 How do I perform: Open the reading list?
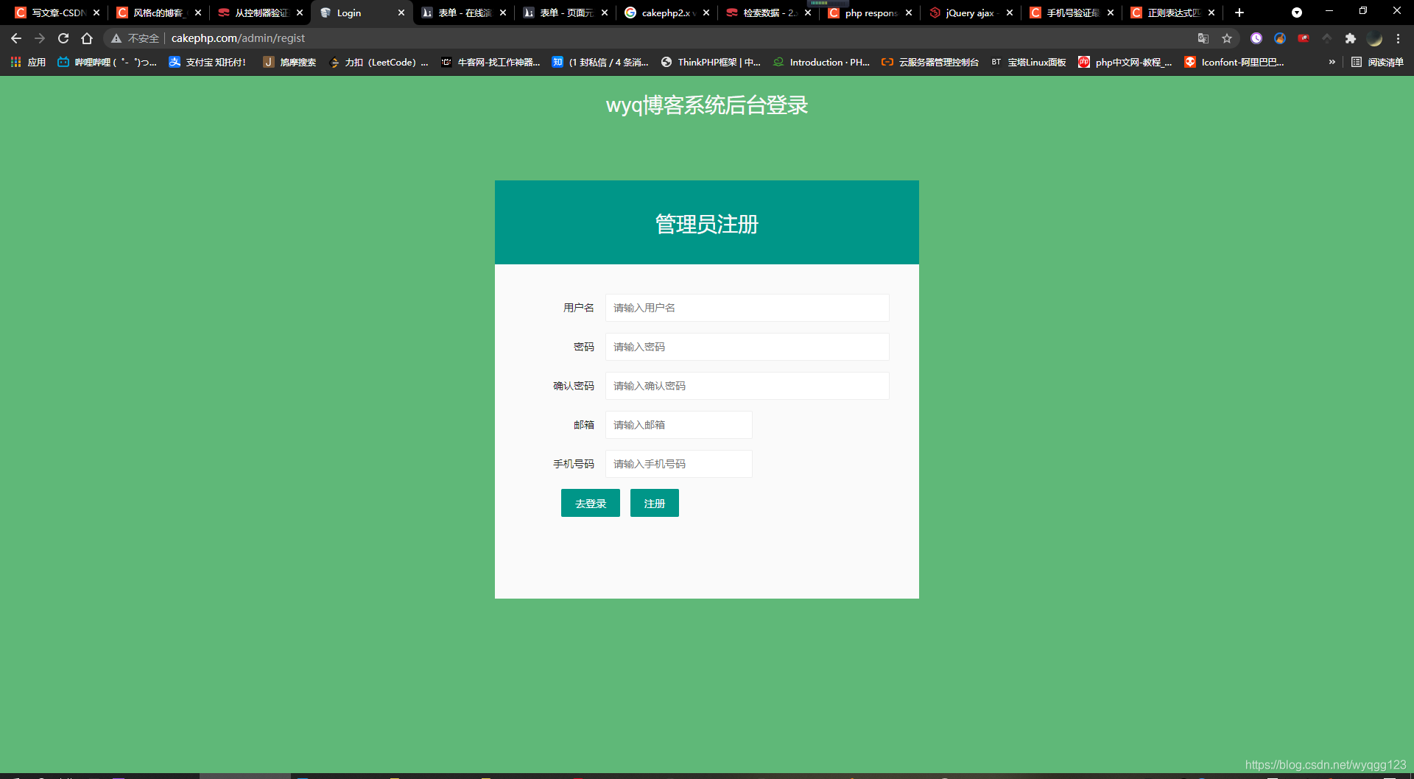(1377, 63)
